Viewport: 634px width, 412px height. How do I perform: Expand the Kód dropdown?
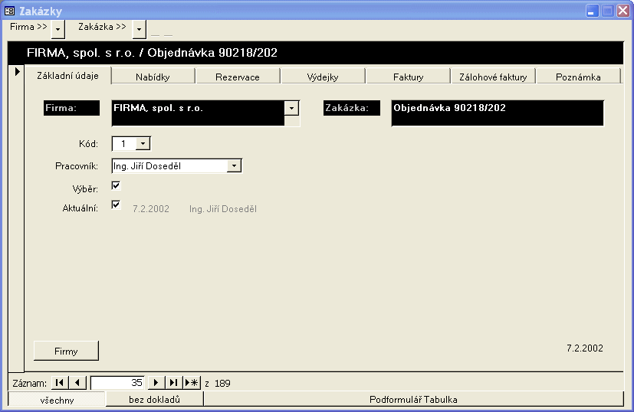[x=143, y=144]
